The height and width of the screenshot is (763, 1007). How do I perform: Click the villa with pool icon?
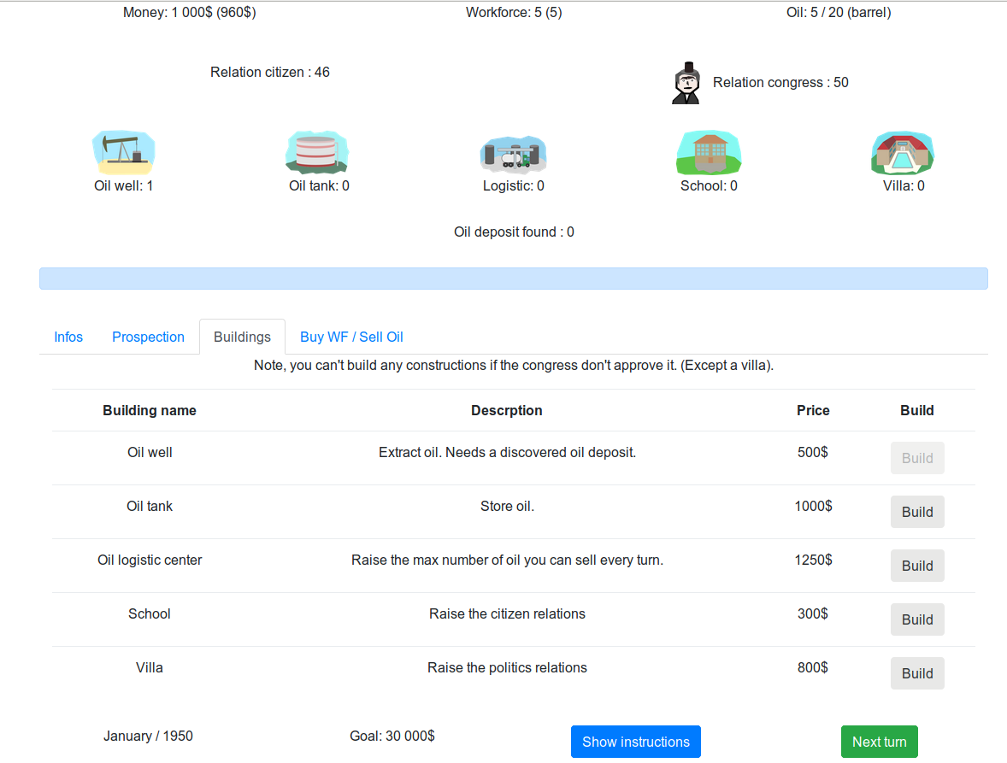(x=903, y=154)
